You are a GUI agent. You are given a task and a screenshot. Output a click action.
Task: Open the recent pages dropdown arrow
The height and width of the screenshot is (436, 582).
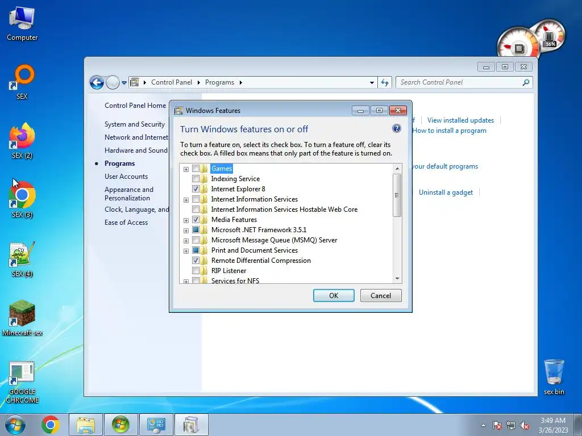[x=124, y=83]
